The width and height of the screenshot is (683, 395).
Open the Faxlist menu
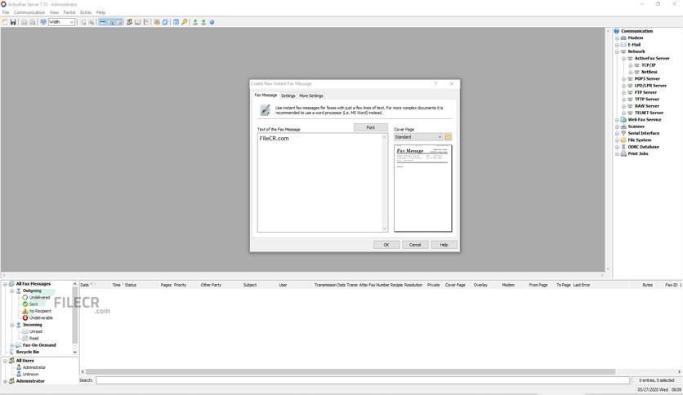click(x=69, y=12)
